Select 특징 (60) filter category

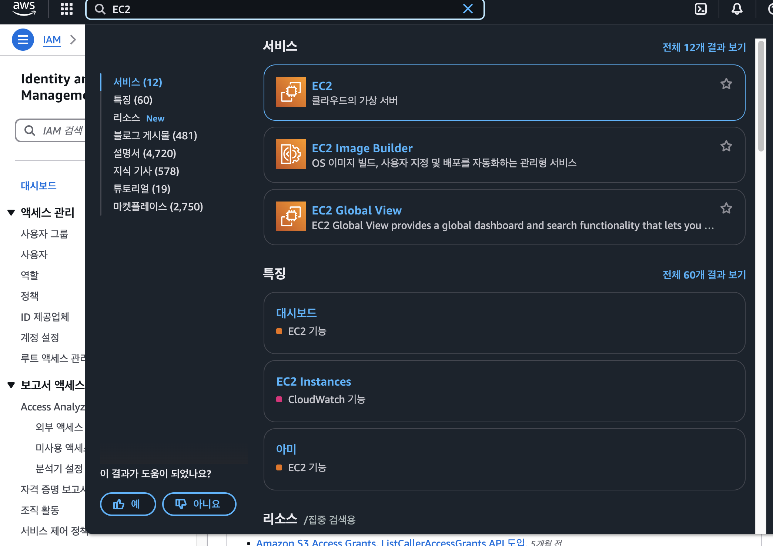pyautogui.click(x=133, y=100)
